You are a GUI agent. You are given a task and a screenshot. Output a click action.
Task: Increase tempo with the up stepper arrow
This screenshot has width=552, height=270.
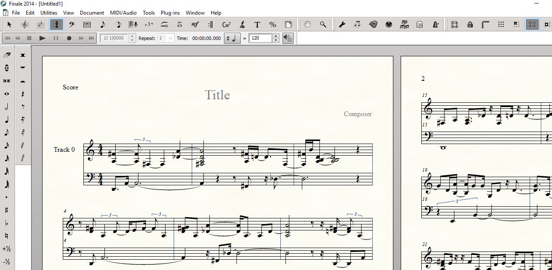(276, 36)
